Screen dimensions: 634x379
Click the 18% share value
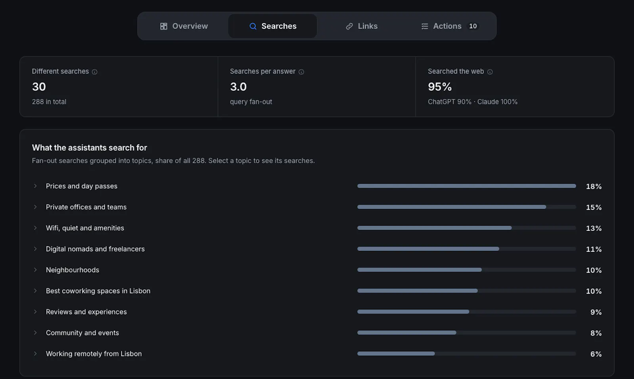click(x=594, y=187)
